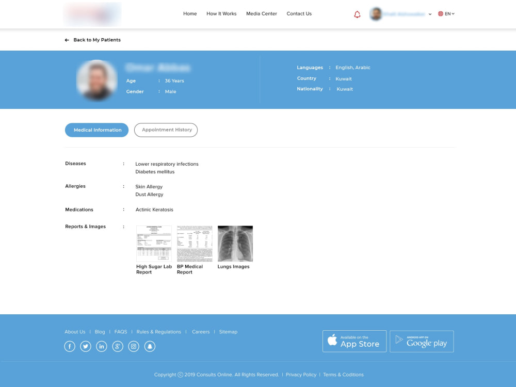
Task: Switch to Appointment History tab
Action: click(166, 130)
